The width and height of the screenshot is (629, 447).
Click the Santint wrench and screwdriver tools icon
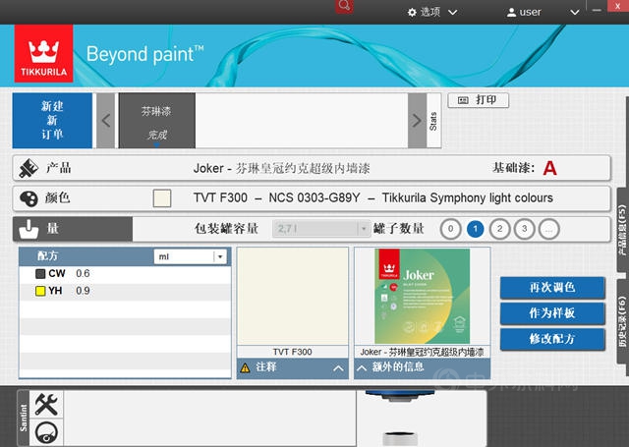[46, 404]
